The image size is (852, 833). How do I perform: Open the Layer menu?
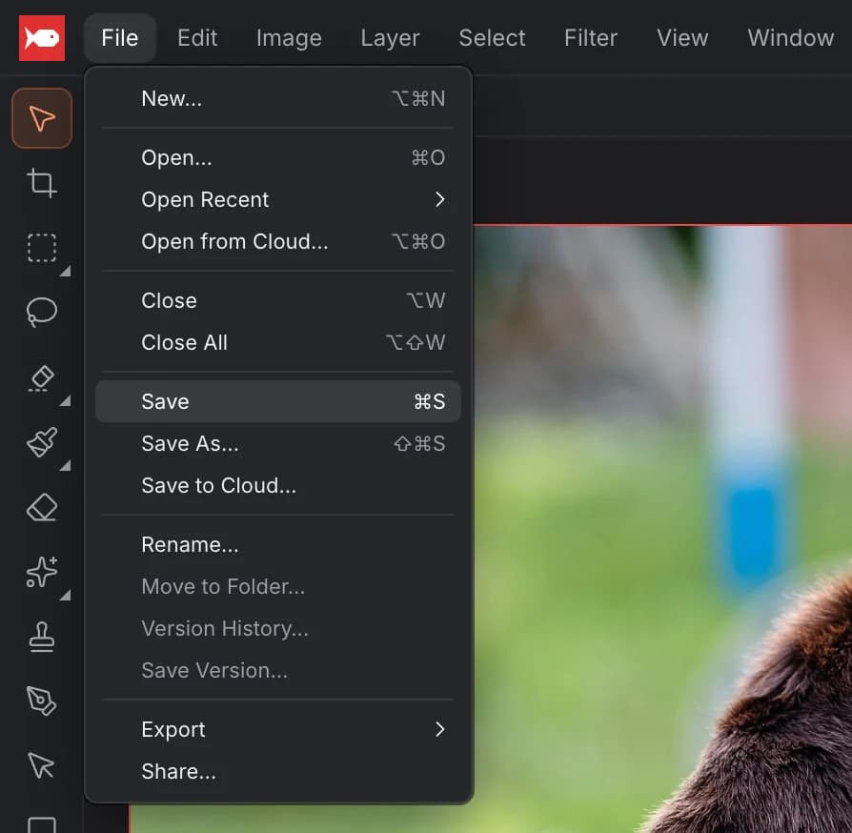click(390, 38)
